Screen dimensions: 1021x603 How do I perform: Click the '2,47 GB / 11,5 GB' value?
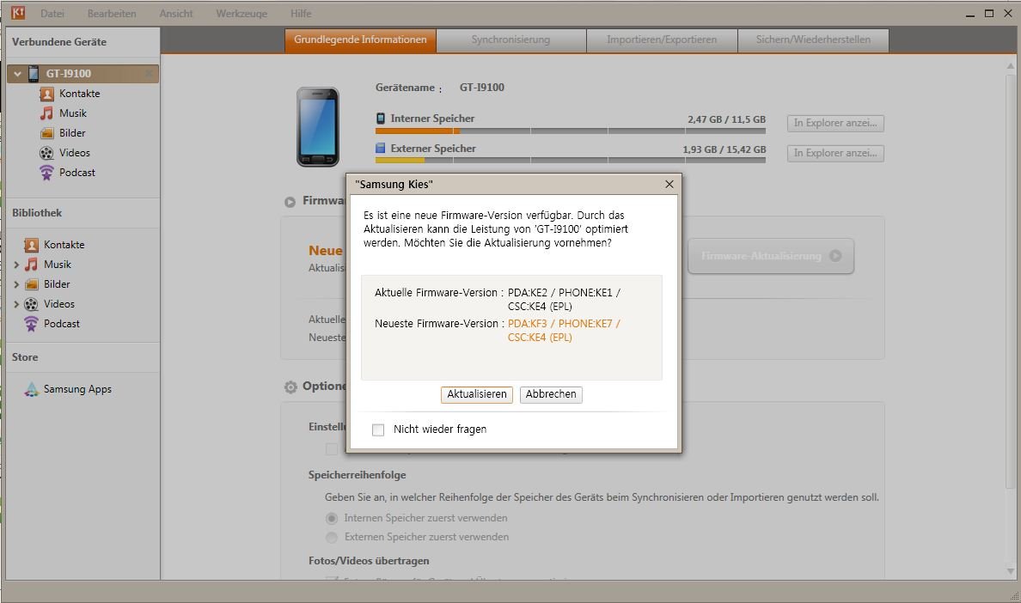click(727, 119)
